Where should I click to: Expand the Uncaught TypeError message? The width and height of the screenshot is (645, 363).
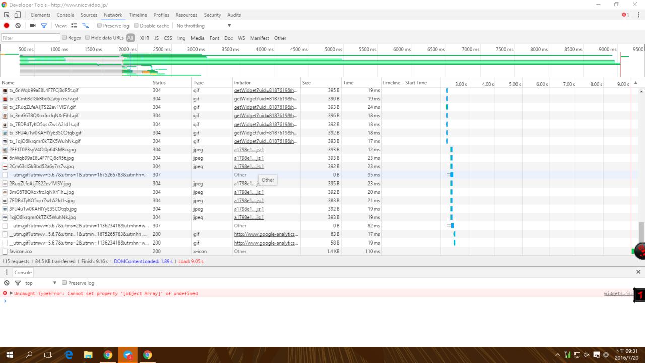click(x=11, y=293)
